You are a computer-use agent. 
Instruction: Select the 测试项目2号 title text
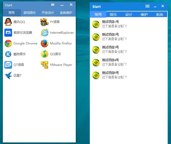[x=110, y=34]
